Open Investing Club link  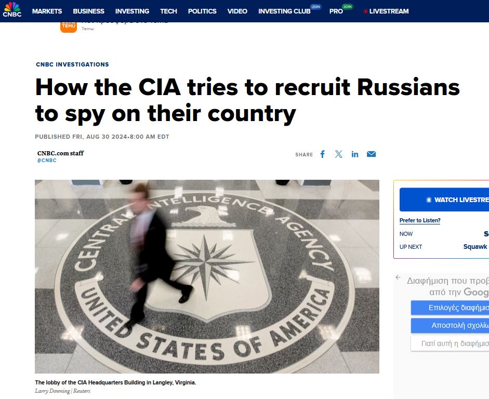tap(284, 11)
